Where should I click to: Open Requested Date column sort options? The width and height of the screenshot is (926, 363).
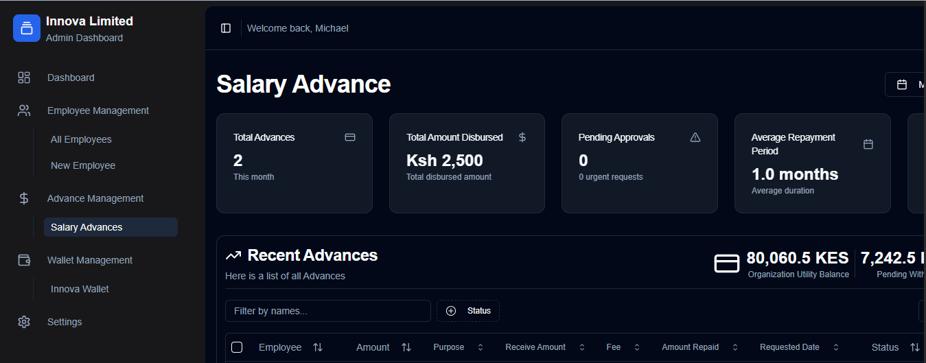[800, 347]
